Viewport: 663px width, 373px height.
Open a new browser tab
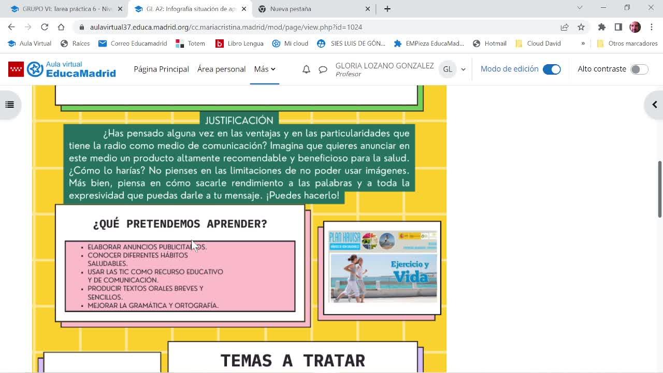(387, 9)
